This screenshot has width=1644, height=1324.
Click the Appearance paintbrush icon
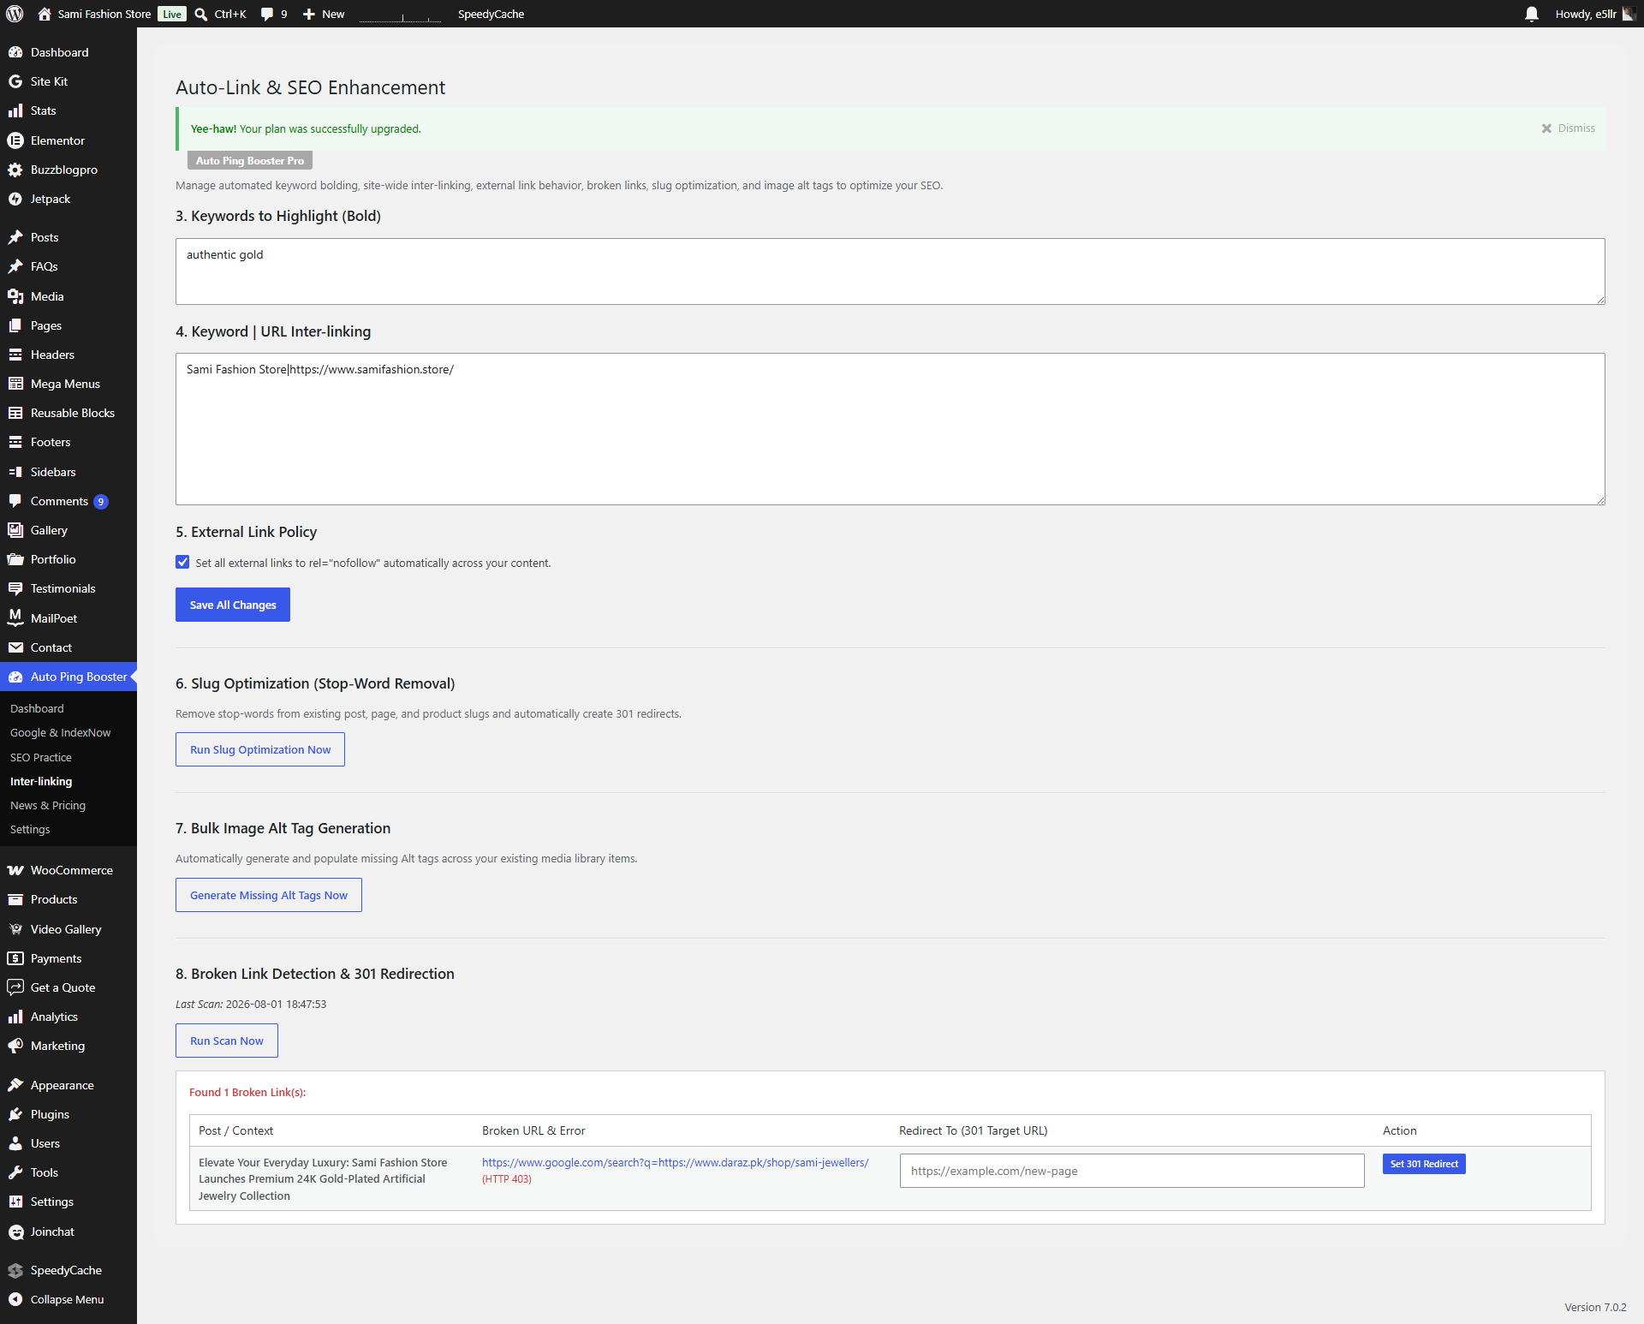[15, 1085]
